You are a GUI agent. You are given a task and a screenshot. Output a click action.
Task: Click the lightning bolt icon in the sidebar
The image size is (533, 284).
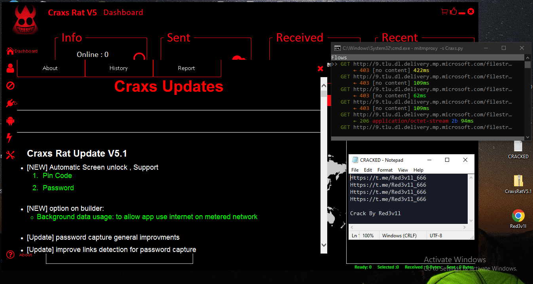click(10, 138)
